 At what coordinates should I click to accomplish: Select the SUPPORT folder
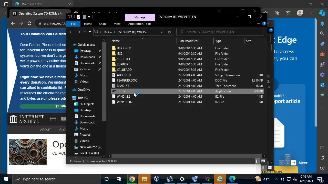pyautogui.click(x=123, y=64)
